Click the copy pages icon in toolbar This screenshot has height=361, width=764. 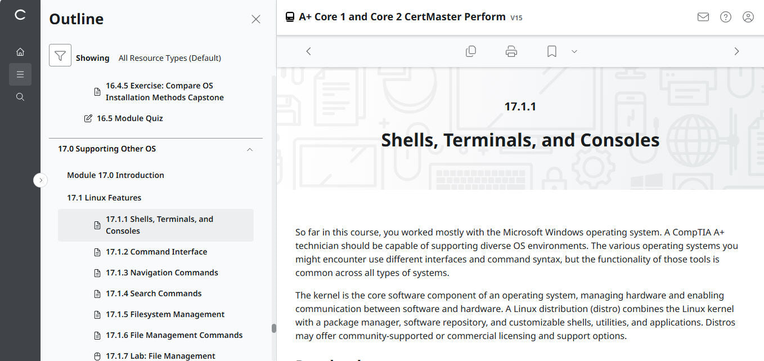[471, 51]
